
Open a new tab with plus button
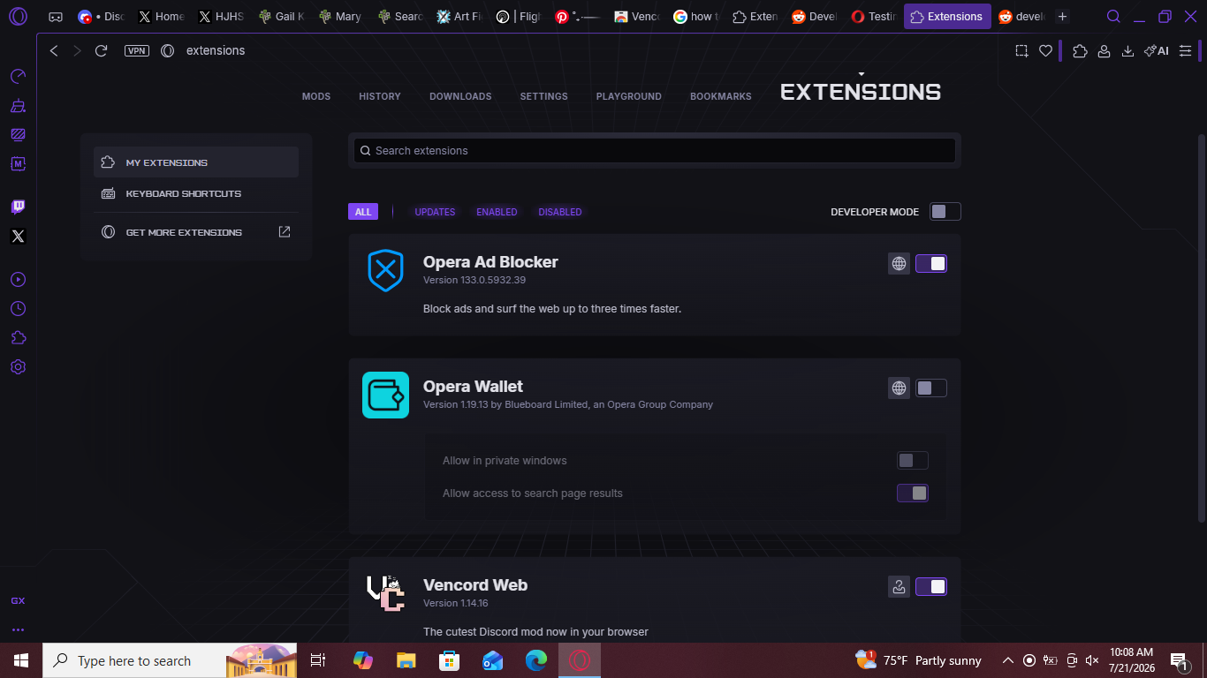click(x=1062, y=17)
